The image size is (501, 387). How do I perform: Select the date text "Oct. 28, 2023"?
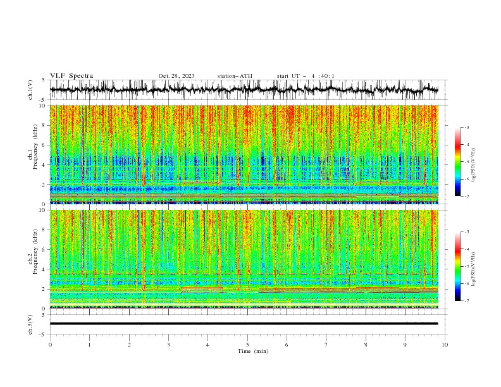pyautogui.click(x=176, y=76)
